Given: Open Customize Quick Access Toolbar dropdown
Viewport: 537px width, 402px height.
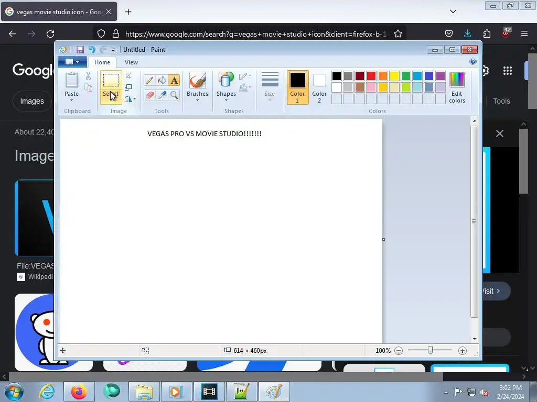Looking at the screenshot, I should (113, 50).
